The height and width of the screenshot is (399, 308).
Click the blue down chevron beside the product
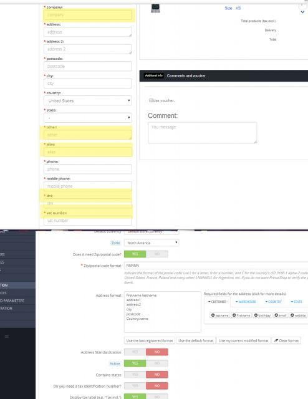point(302,12)
